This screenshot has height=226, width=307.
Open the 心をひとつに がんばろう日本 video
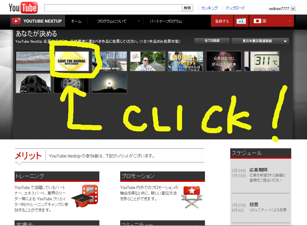tap(224, 61)
